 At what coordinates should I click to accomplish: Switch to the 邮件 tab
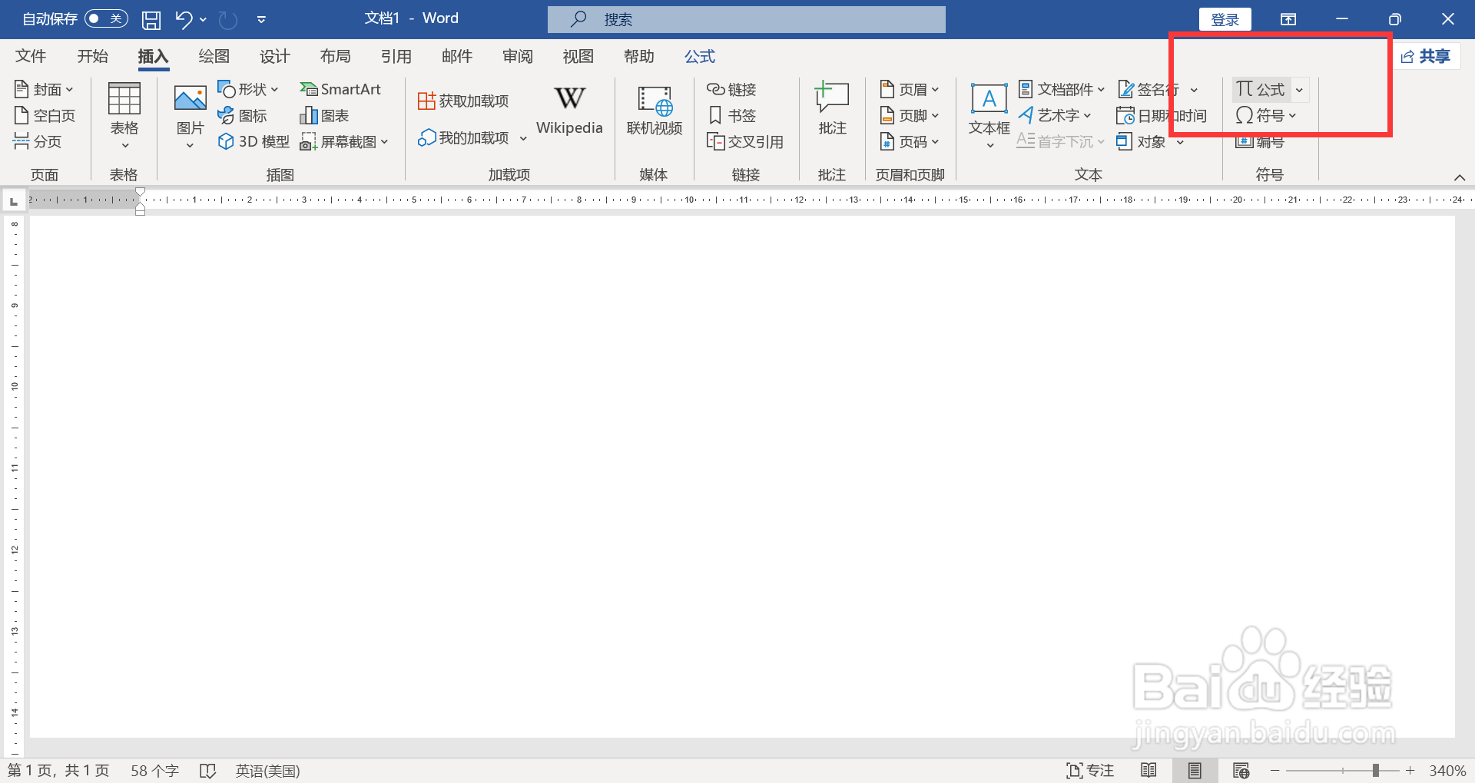(457, 56)
